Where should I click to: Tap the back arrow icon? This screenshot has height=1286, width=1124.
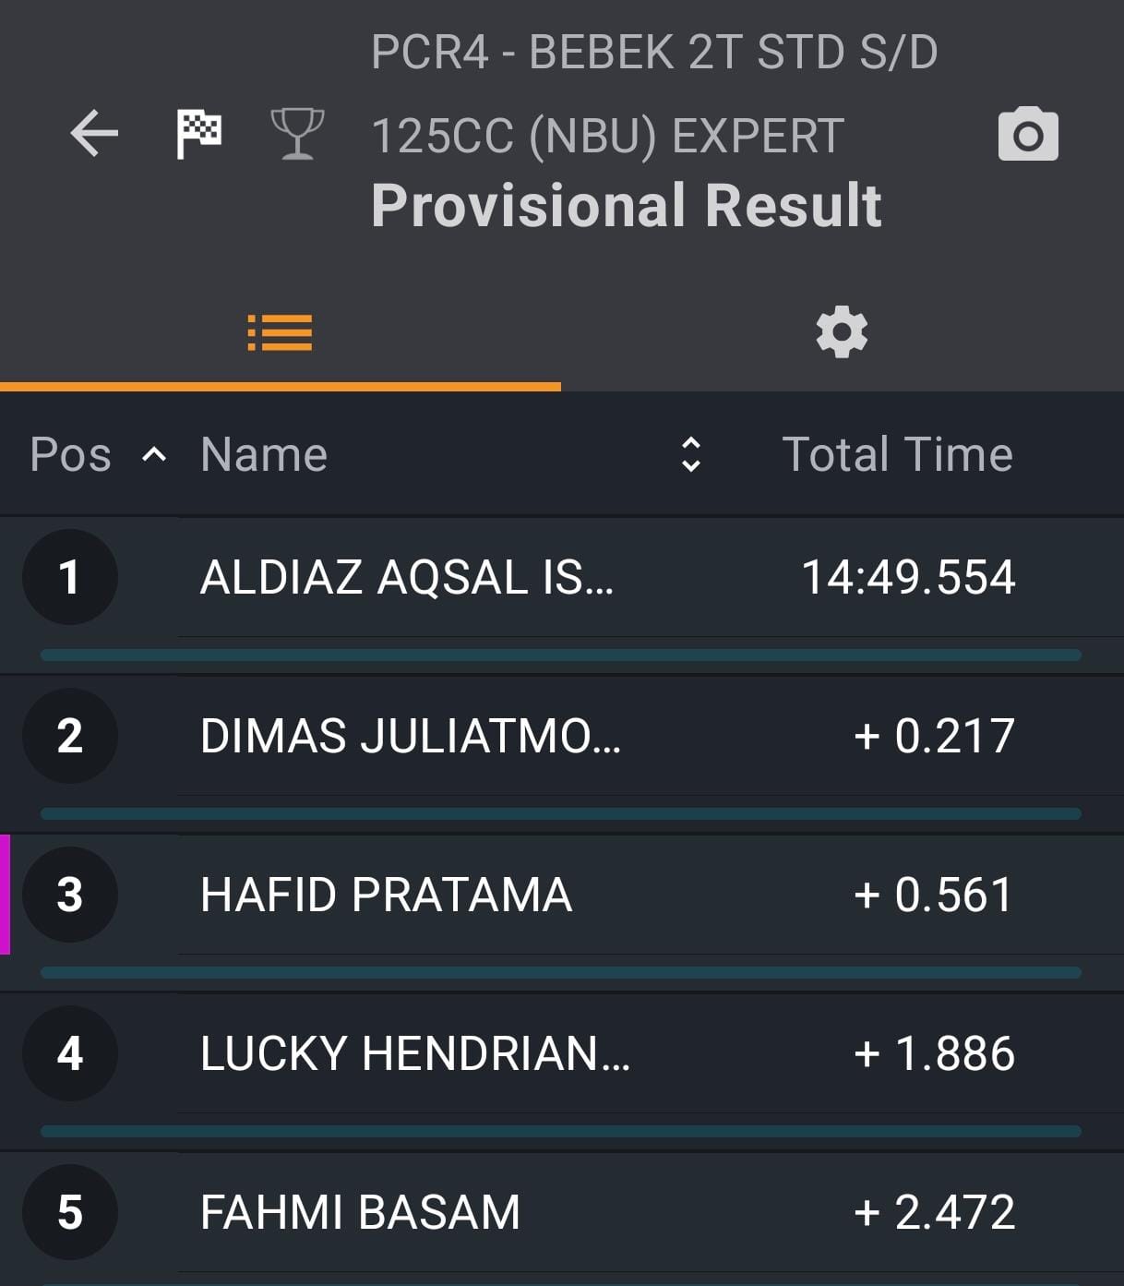[x=94, y=134]
